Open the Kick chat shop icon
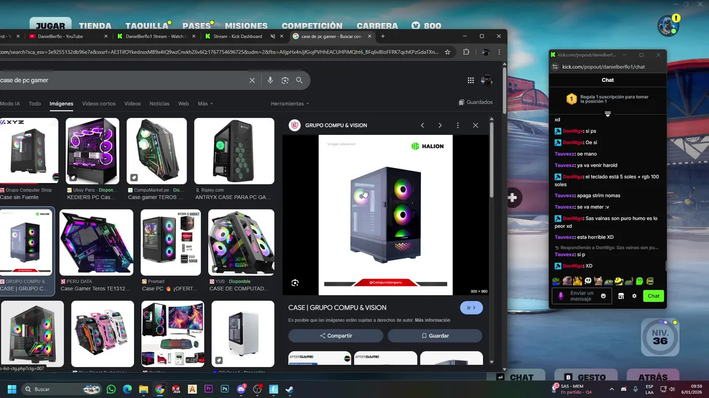709x398 pixels. [621, 296]
